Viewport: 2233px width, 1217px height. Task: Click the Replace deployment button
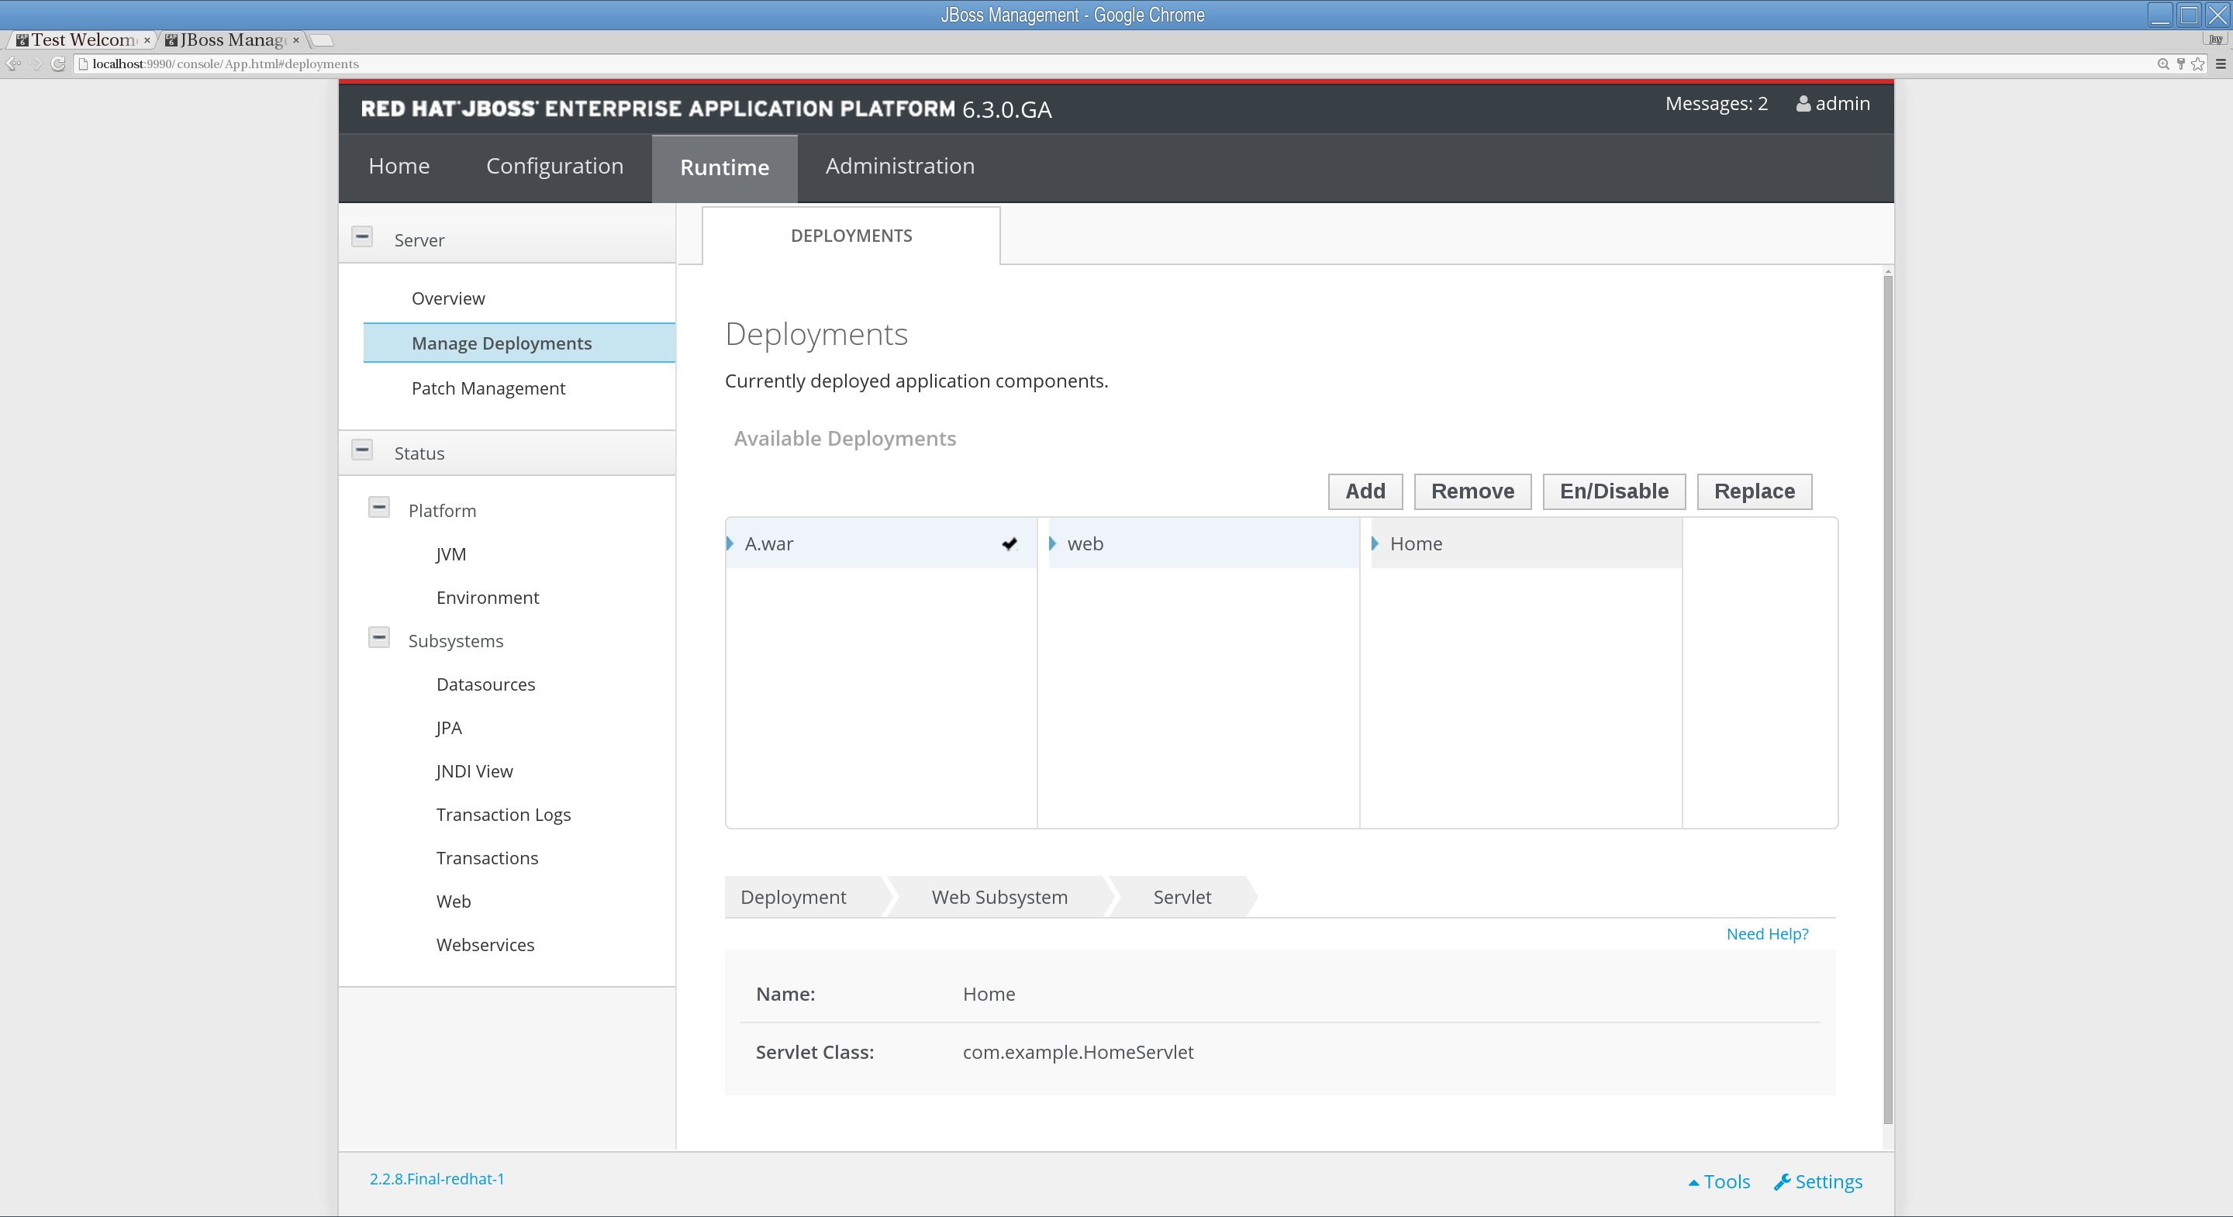pyautogui.click(x=1755, y=491)
